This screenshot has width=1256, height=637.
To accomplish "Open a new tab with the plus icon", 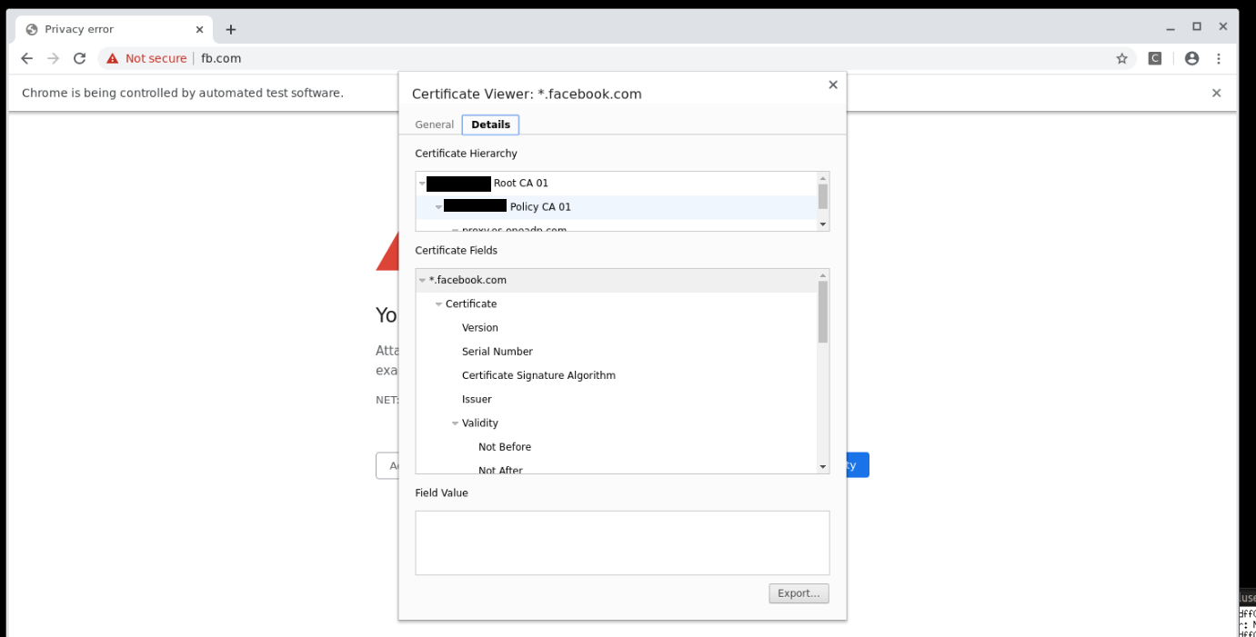I will (230, 28).
